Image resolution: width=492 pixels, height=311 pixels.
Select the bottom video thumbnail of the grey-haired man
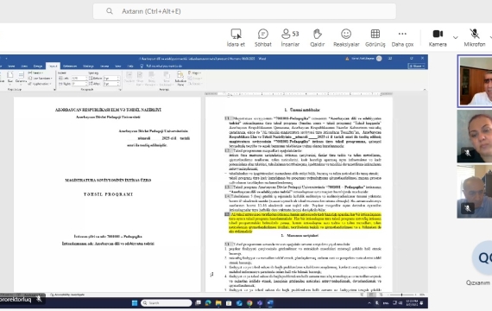[x=475, y=191]
